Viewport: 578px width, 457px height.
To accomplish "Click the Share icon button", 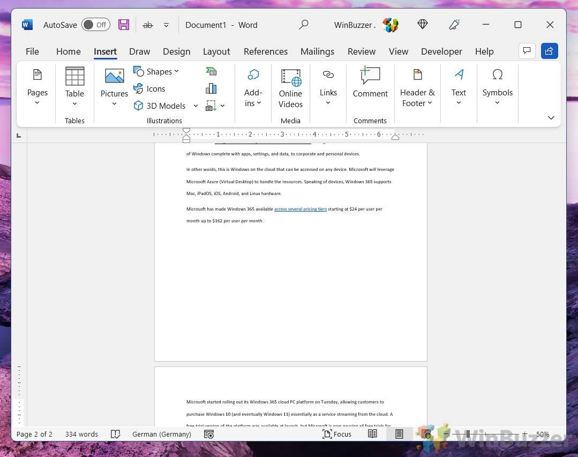I will [549, 51].
